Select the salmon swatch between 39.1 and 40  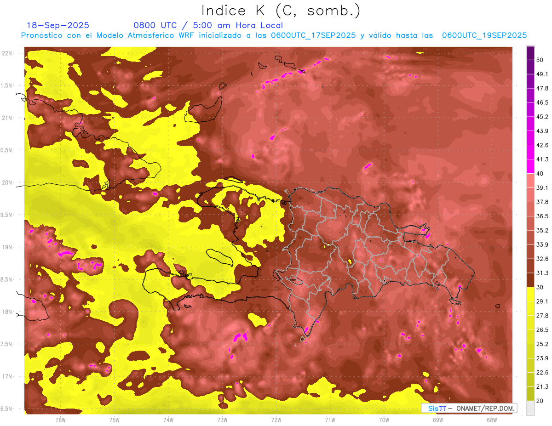pyautogui.click(x=530, y=180)
